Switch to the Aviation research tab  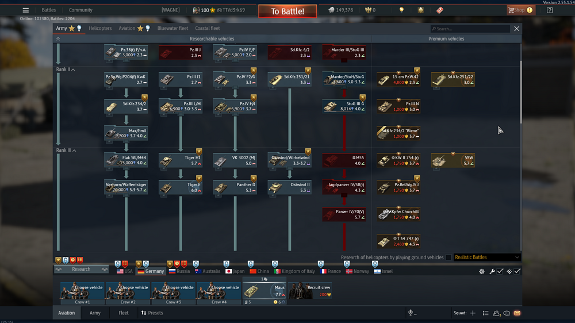[x=127, y=28]
